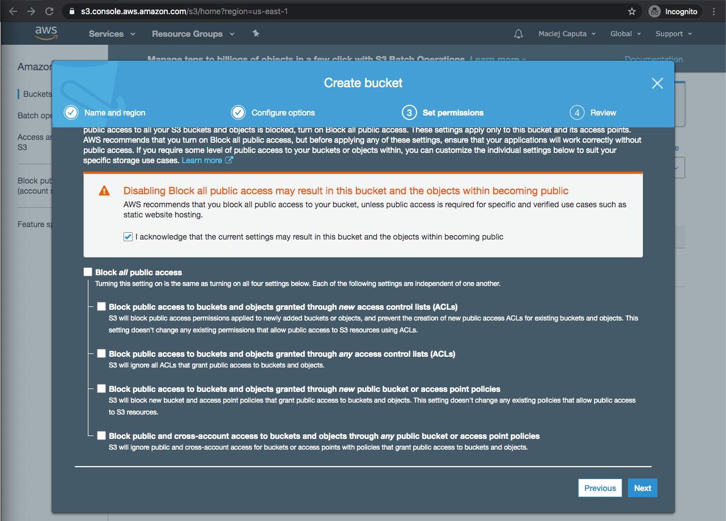
Task: Expand the Services dropdown menu
Action: [112, 34]
